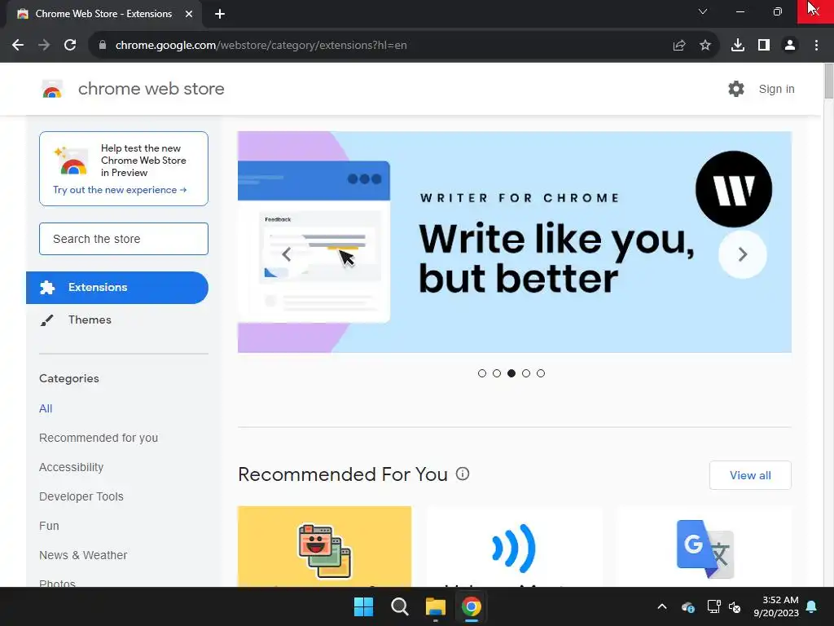Click the chrome web store logo
Viewport: 834px width, 626px height.
point(52,89)
